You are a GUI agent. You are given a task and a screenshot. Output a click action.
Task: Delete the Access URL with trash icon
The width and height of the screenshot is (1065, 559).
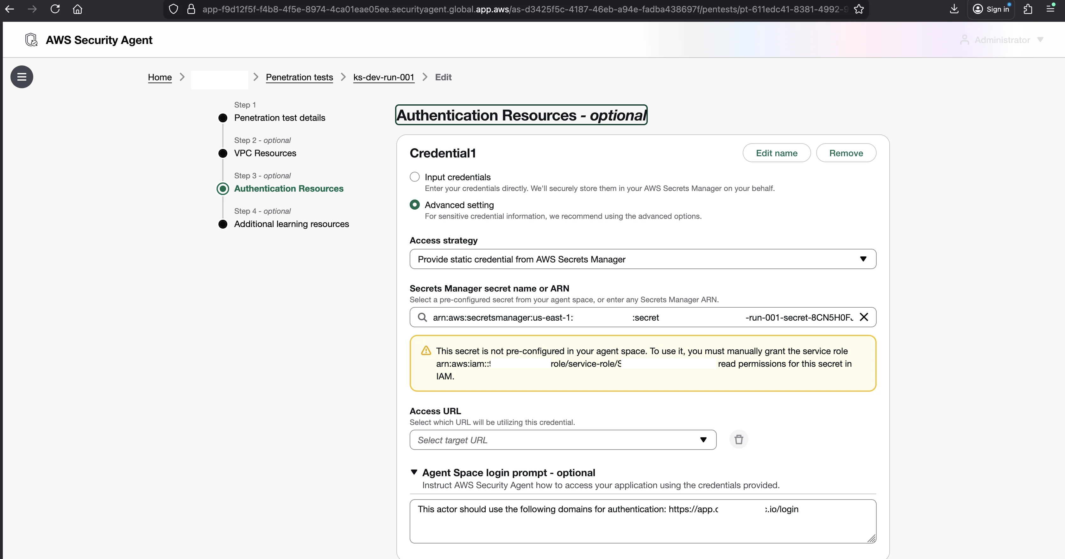coord(739,440)
